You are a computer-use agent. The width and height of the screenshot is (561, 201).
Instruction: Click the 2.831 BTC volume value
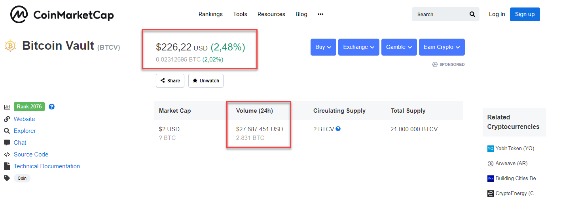[250, 138]
